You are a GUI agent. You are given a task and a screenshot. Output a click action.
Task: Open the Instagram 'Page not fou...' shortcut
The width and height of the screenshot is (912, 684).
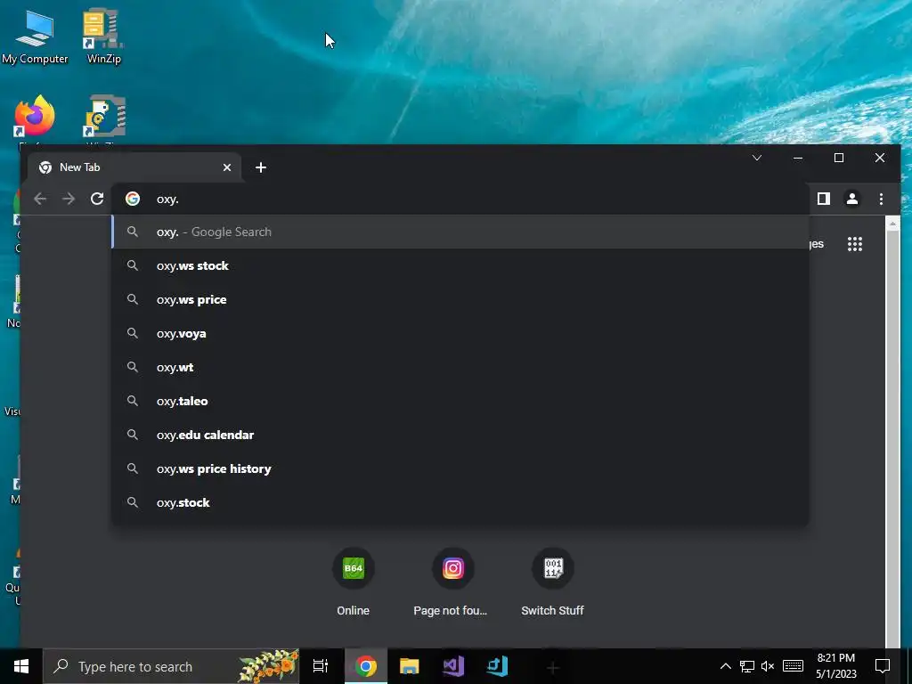tap(452, 582)
